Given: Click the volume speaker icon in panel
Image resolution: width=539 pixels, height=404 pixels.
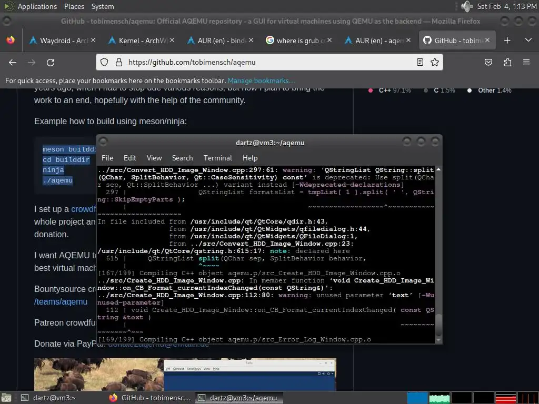Looking at the screenshot, I should [x=467, y=6].
